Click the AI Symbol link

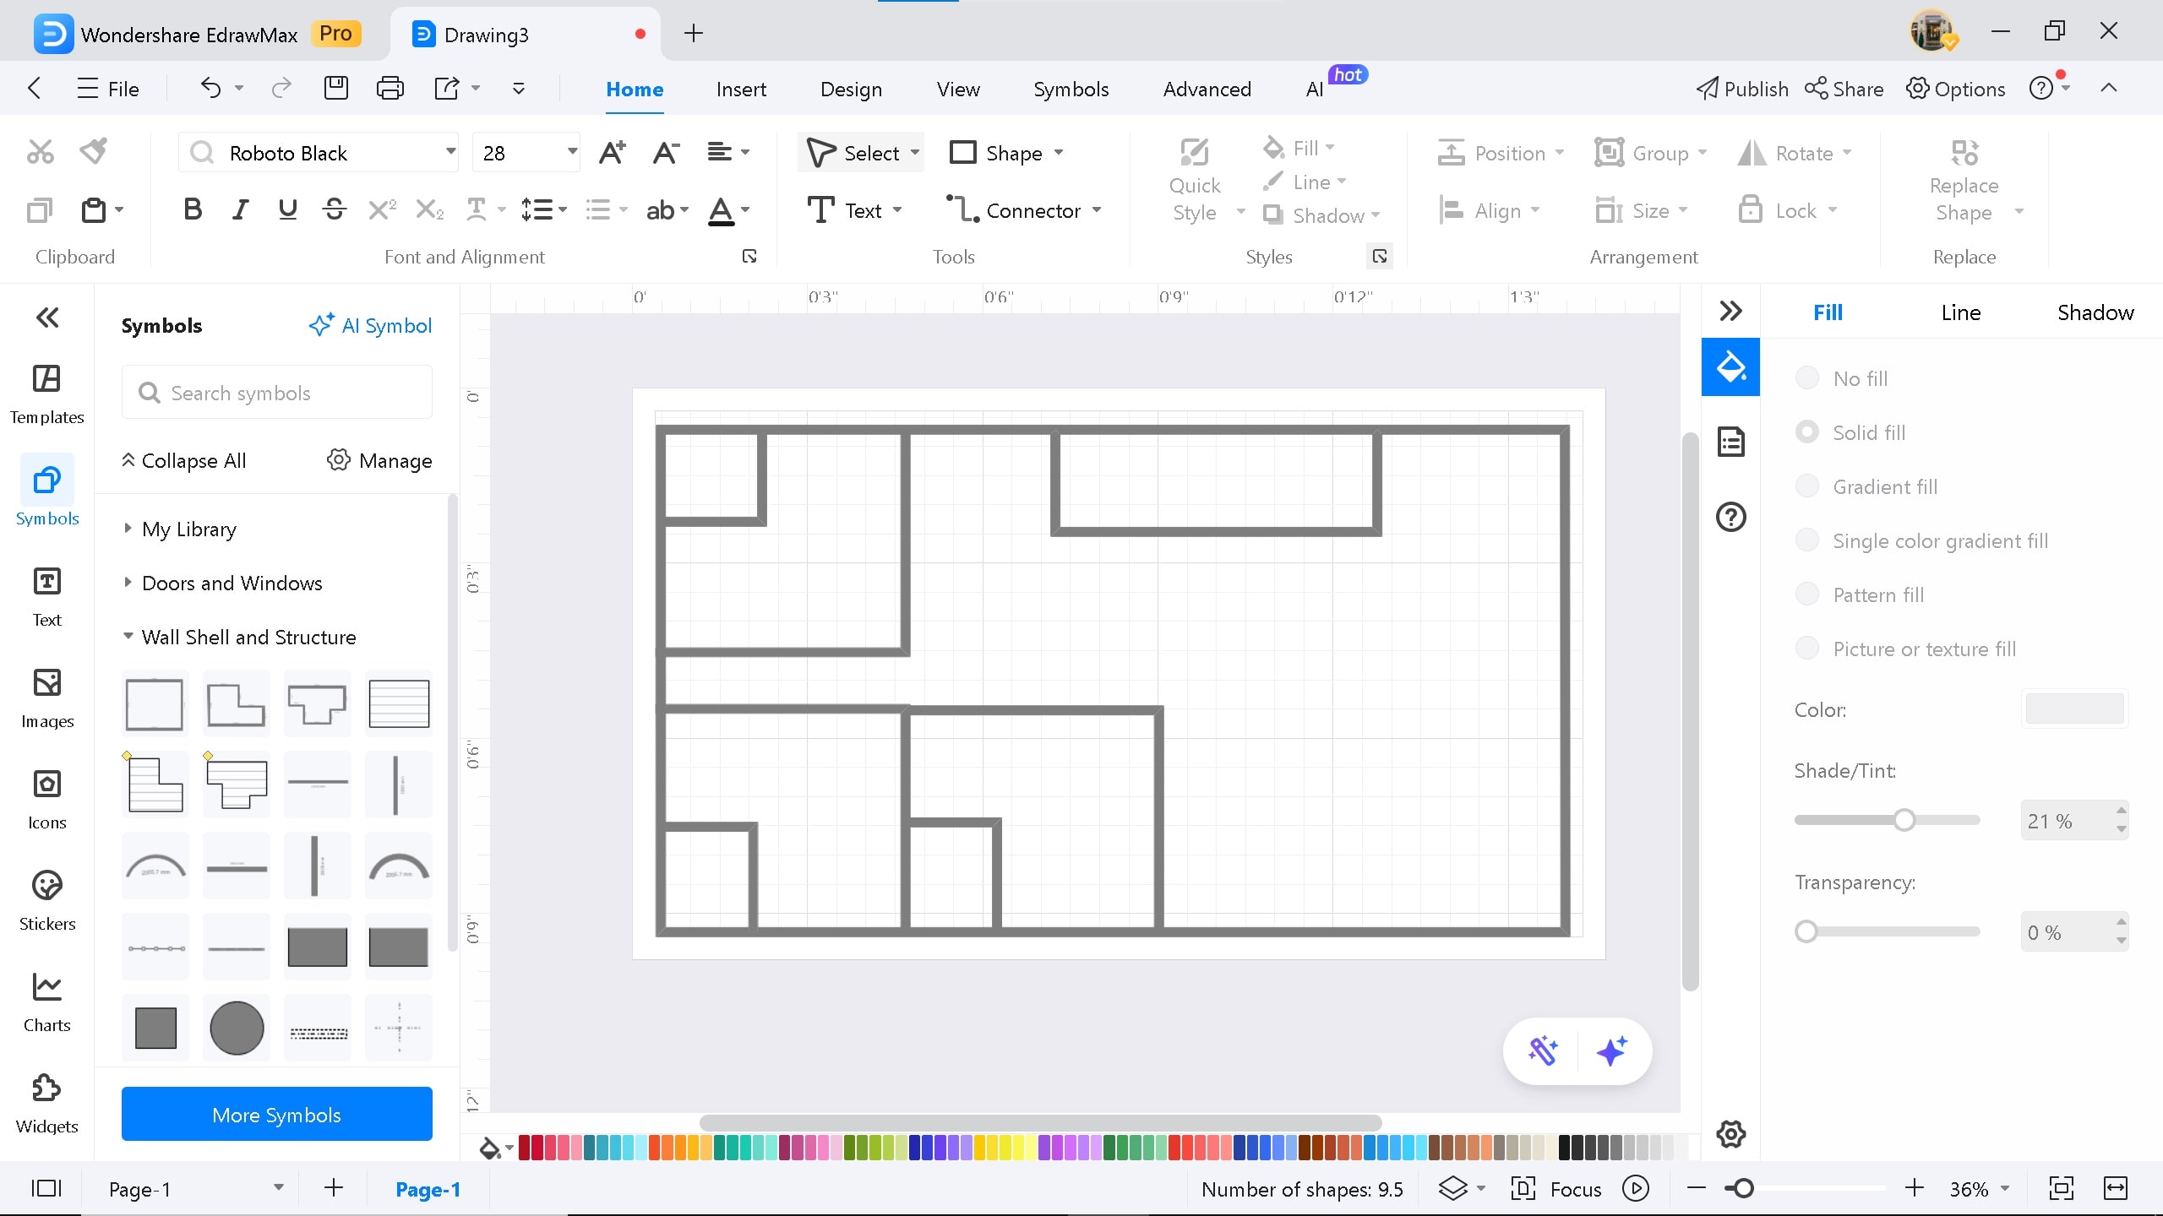pos(370,325)
